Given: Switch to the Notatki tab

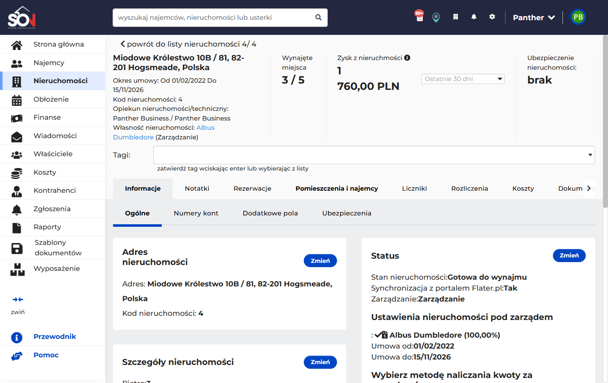Looking at the screenshot, I should 197,189.
